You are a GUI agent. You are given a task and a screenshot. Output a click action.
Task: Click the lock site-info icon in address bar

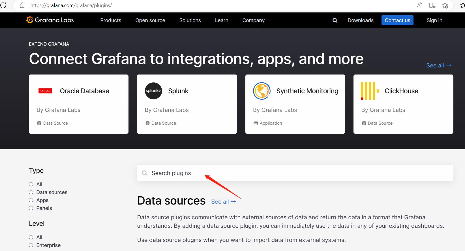[22, 5]
